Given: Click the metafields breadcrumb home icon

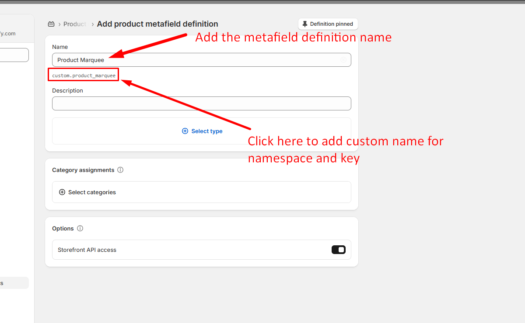Looking at the screenshot, I should [x=51, y=24].
